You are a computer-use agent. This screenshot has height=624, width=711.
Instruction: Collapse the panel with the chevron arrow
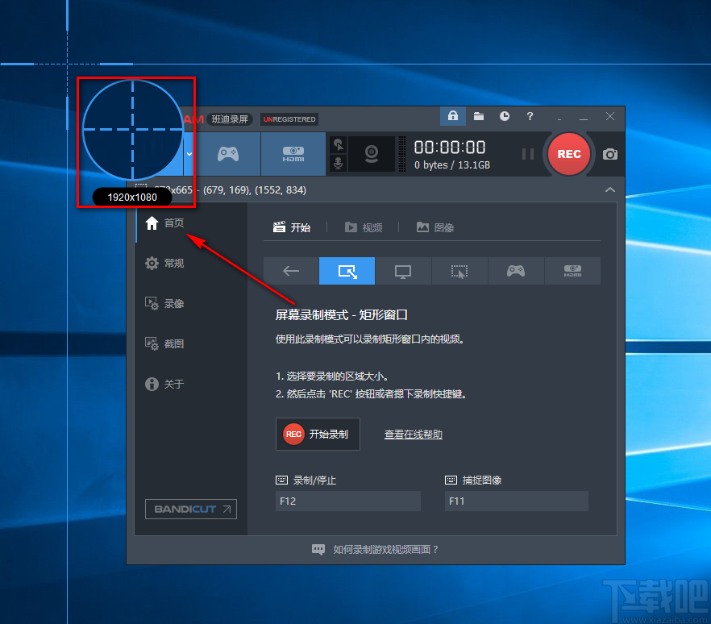click(x=610, y=189)
